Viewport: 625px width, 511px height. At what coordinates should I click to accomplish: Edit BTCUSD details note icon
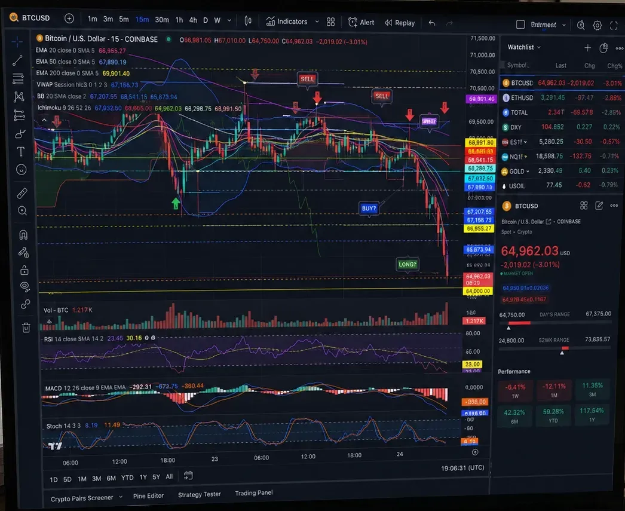coord(599,205)
